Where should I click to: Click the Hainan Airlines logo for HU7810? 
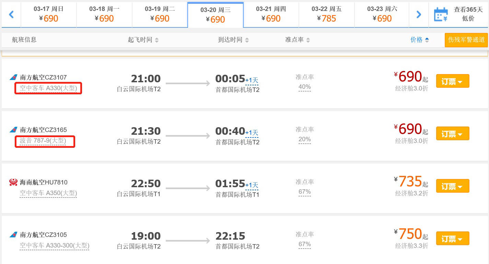[x=13, y=182]
